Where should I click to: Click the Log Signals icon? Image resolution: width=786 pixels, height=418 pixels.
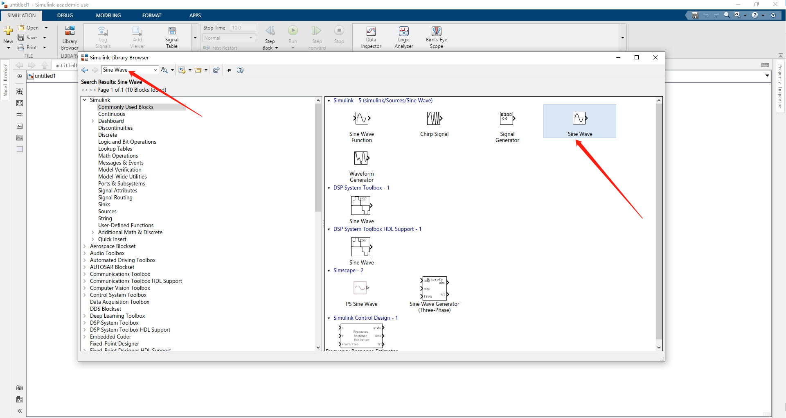coord(102,37)
